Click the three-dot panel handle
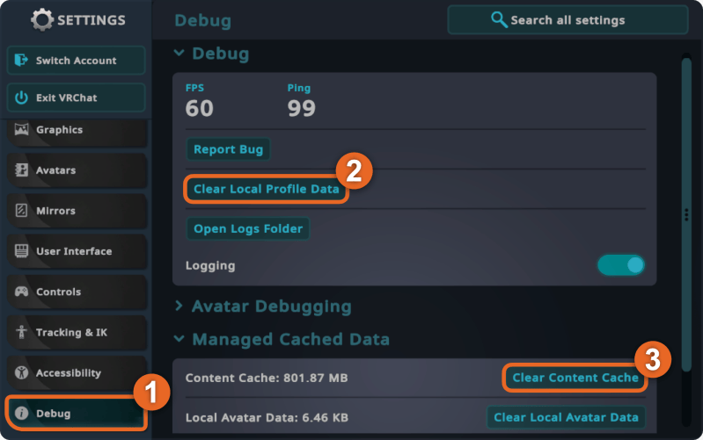Image resolution: width=703 pixels, height=440 pixels. [x=686, y=215]
